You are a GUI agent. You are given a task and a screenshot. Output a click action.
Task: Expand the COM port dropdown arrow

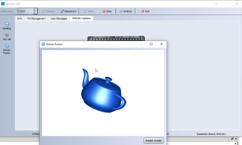(x=36, y=11)
